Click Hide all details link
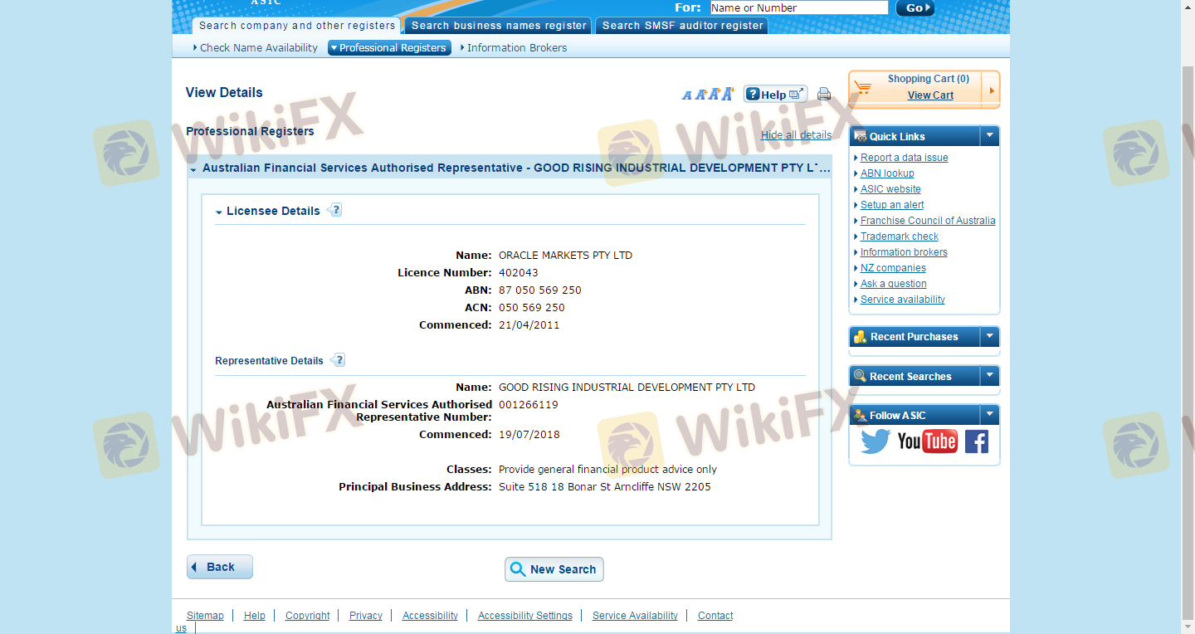 tap(796, 135)
